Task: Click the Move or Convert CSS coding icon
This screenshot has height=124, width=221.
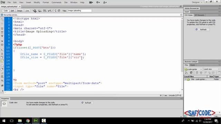Action: [2, 81]
